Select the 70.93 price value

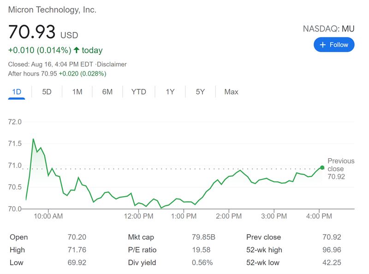point(32,32)
